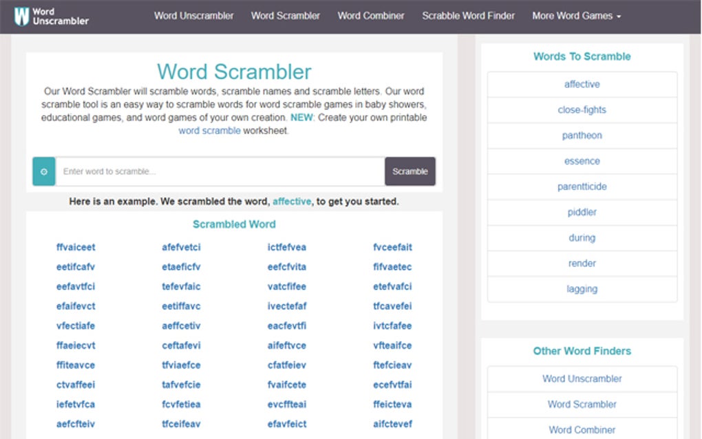Select lagging from Words To Scramble

click(x=582, y=289)
